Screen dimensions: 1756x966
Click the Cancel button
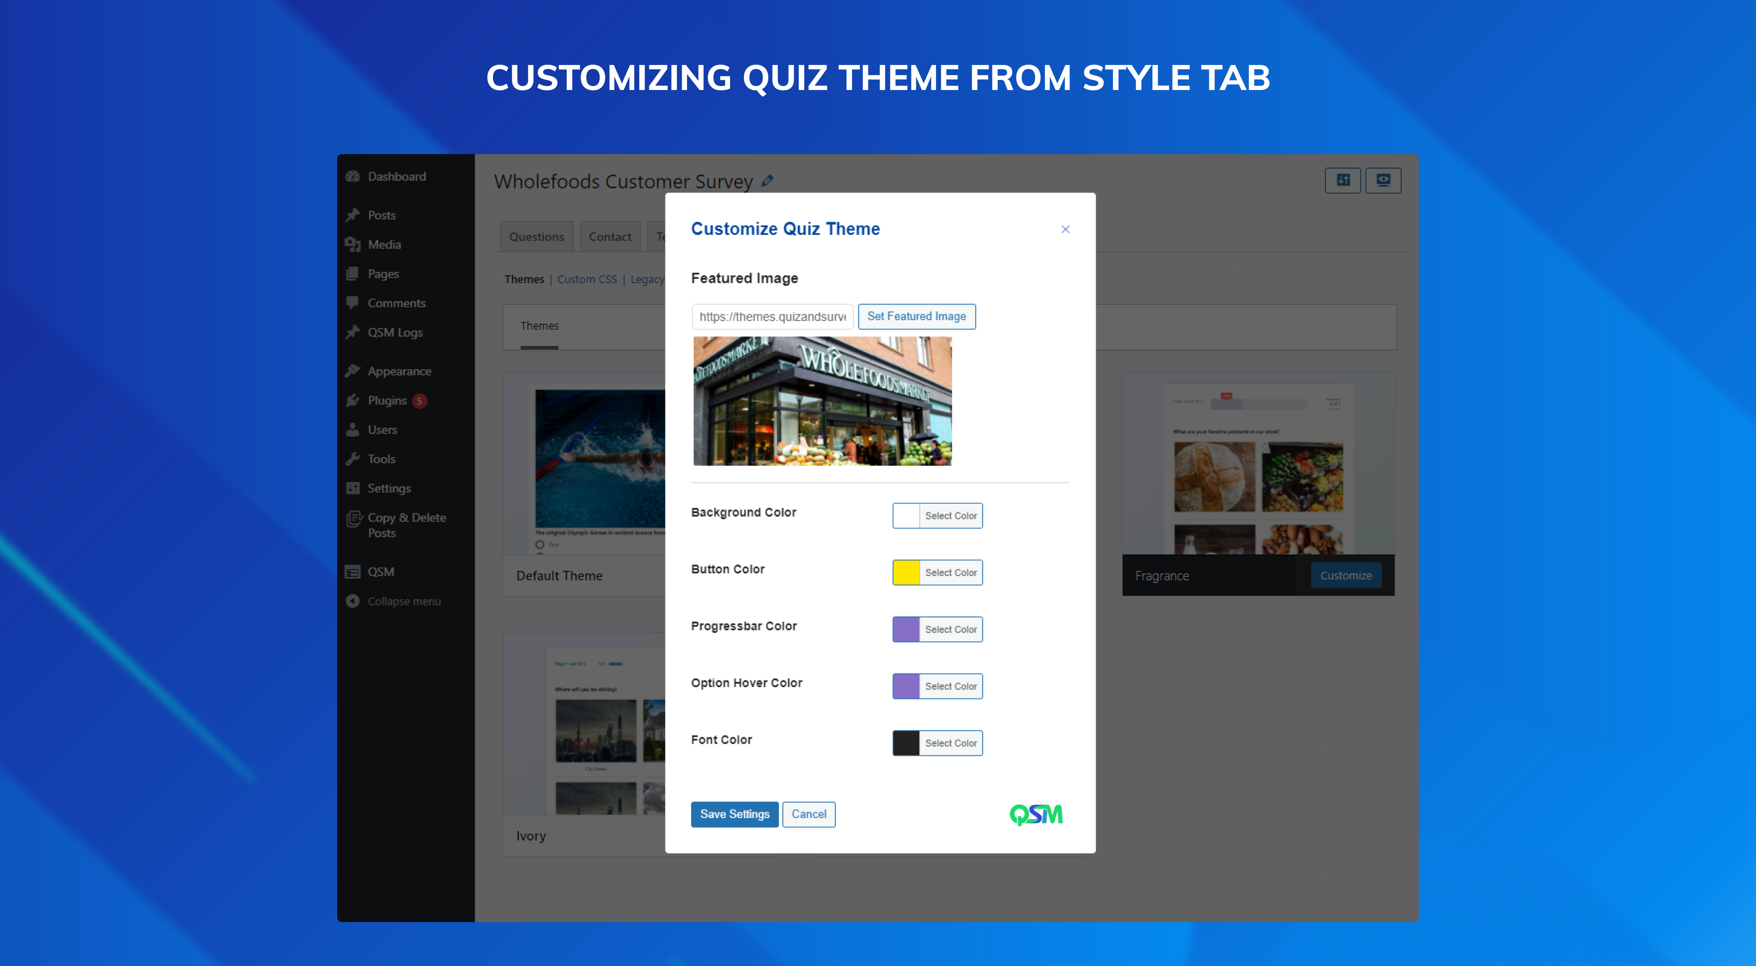tap(809, 815)
